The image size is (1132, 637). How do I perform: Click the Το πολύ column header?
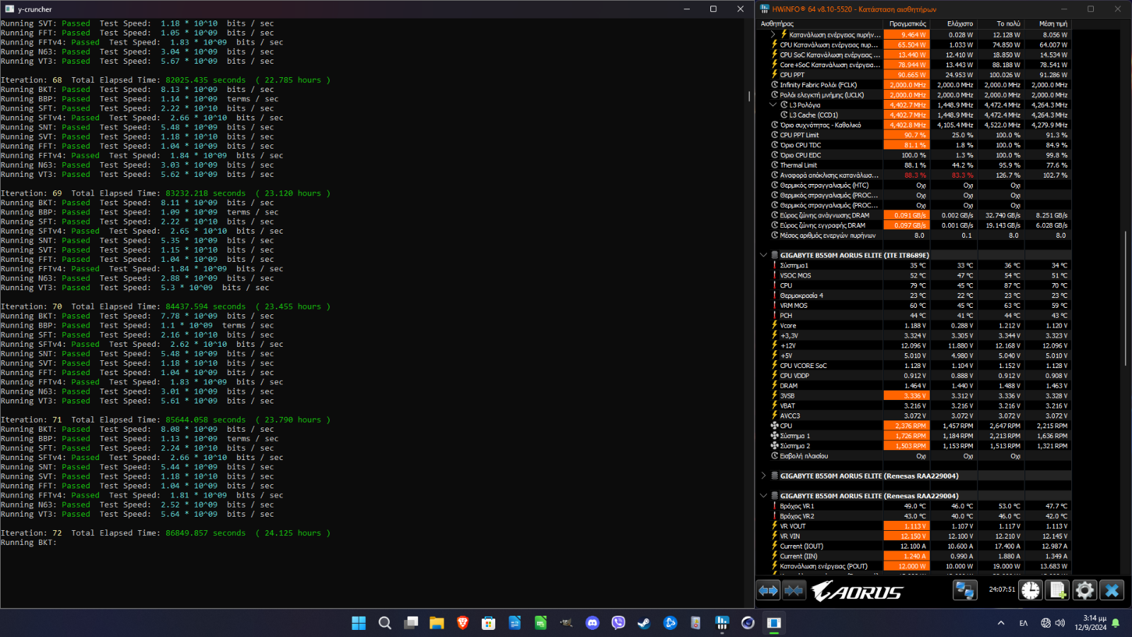tap(1009, 23)
